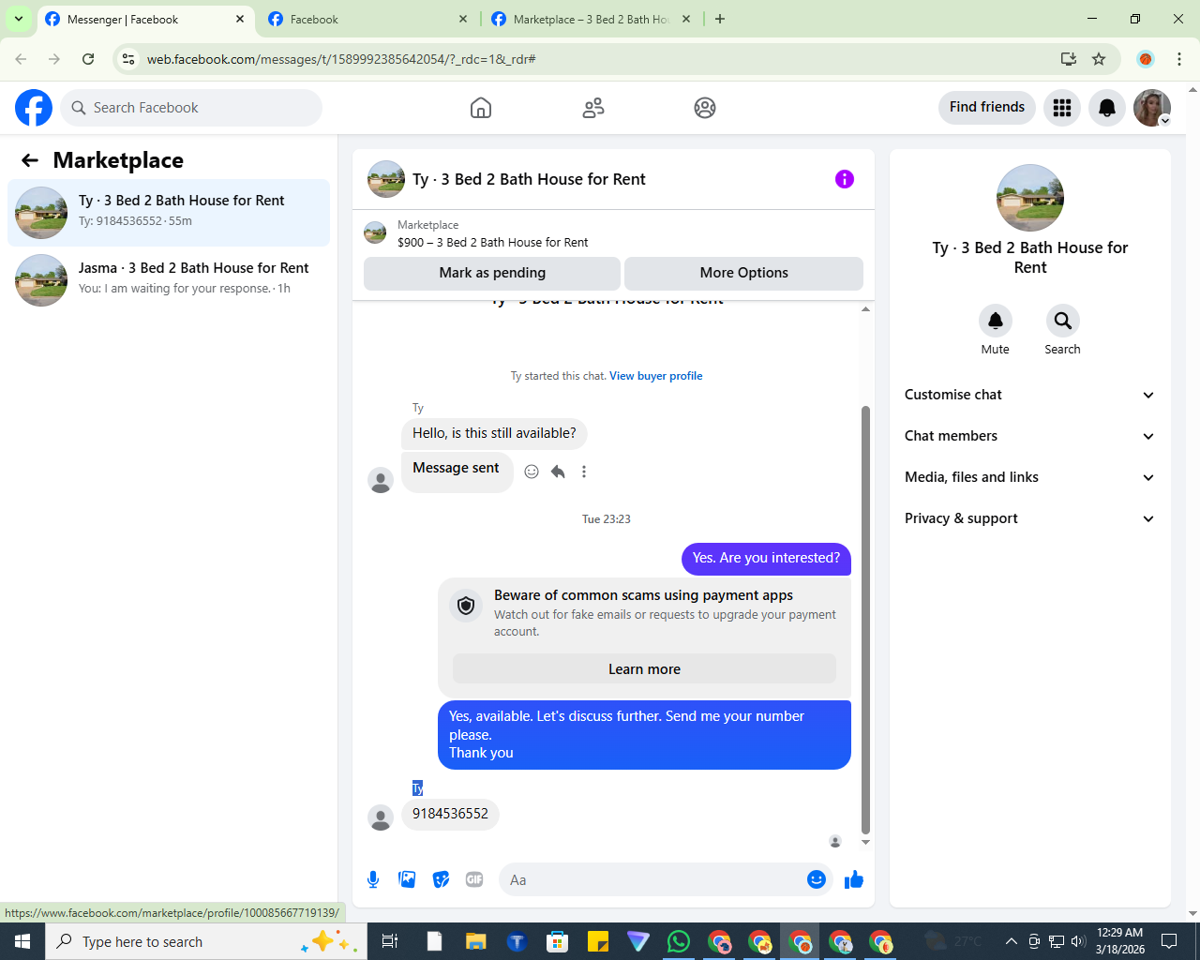This screenshot has height=960, width=1200.
Task: Toggle the purple conversation information icon
Action: click(x=845, y=179)
